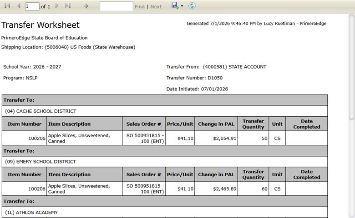Click the Find link in toolbar

(x=139, y=6)
